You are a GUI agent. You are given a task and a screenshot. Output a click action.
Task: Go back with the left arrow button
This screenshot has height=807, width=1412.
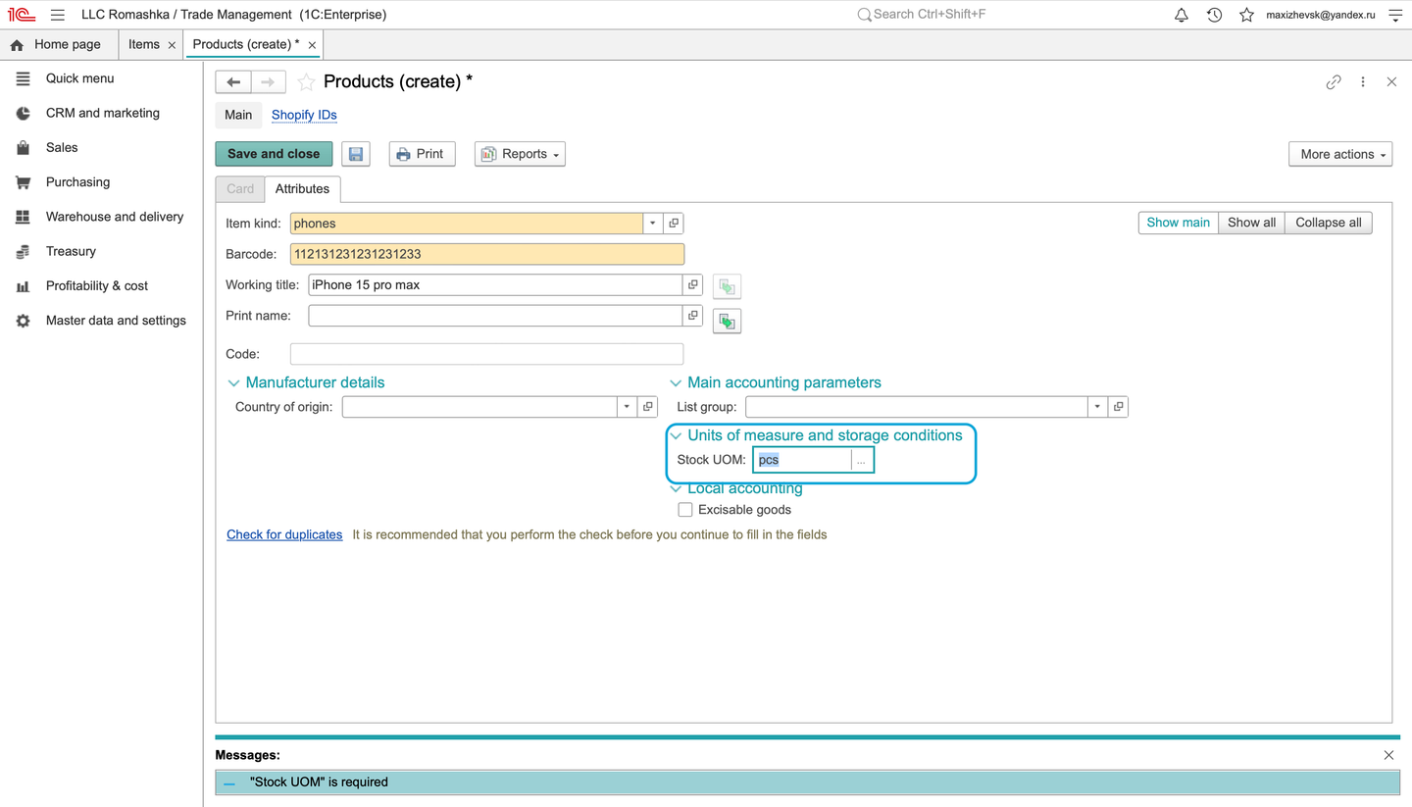pos(233,82)
